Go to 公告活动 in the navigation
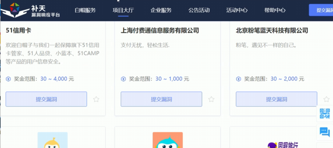Viewport: 333px width, 148px height. click(199, 10)
